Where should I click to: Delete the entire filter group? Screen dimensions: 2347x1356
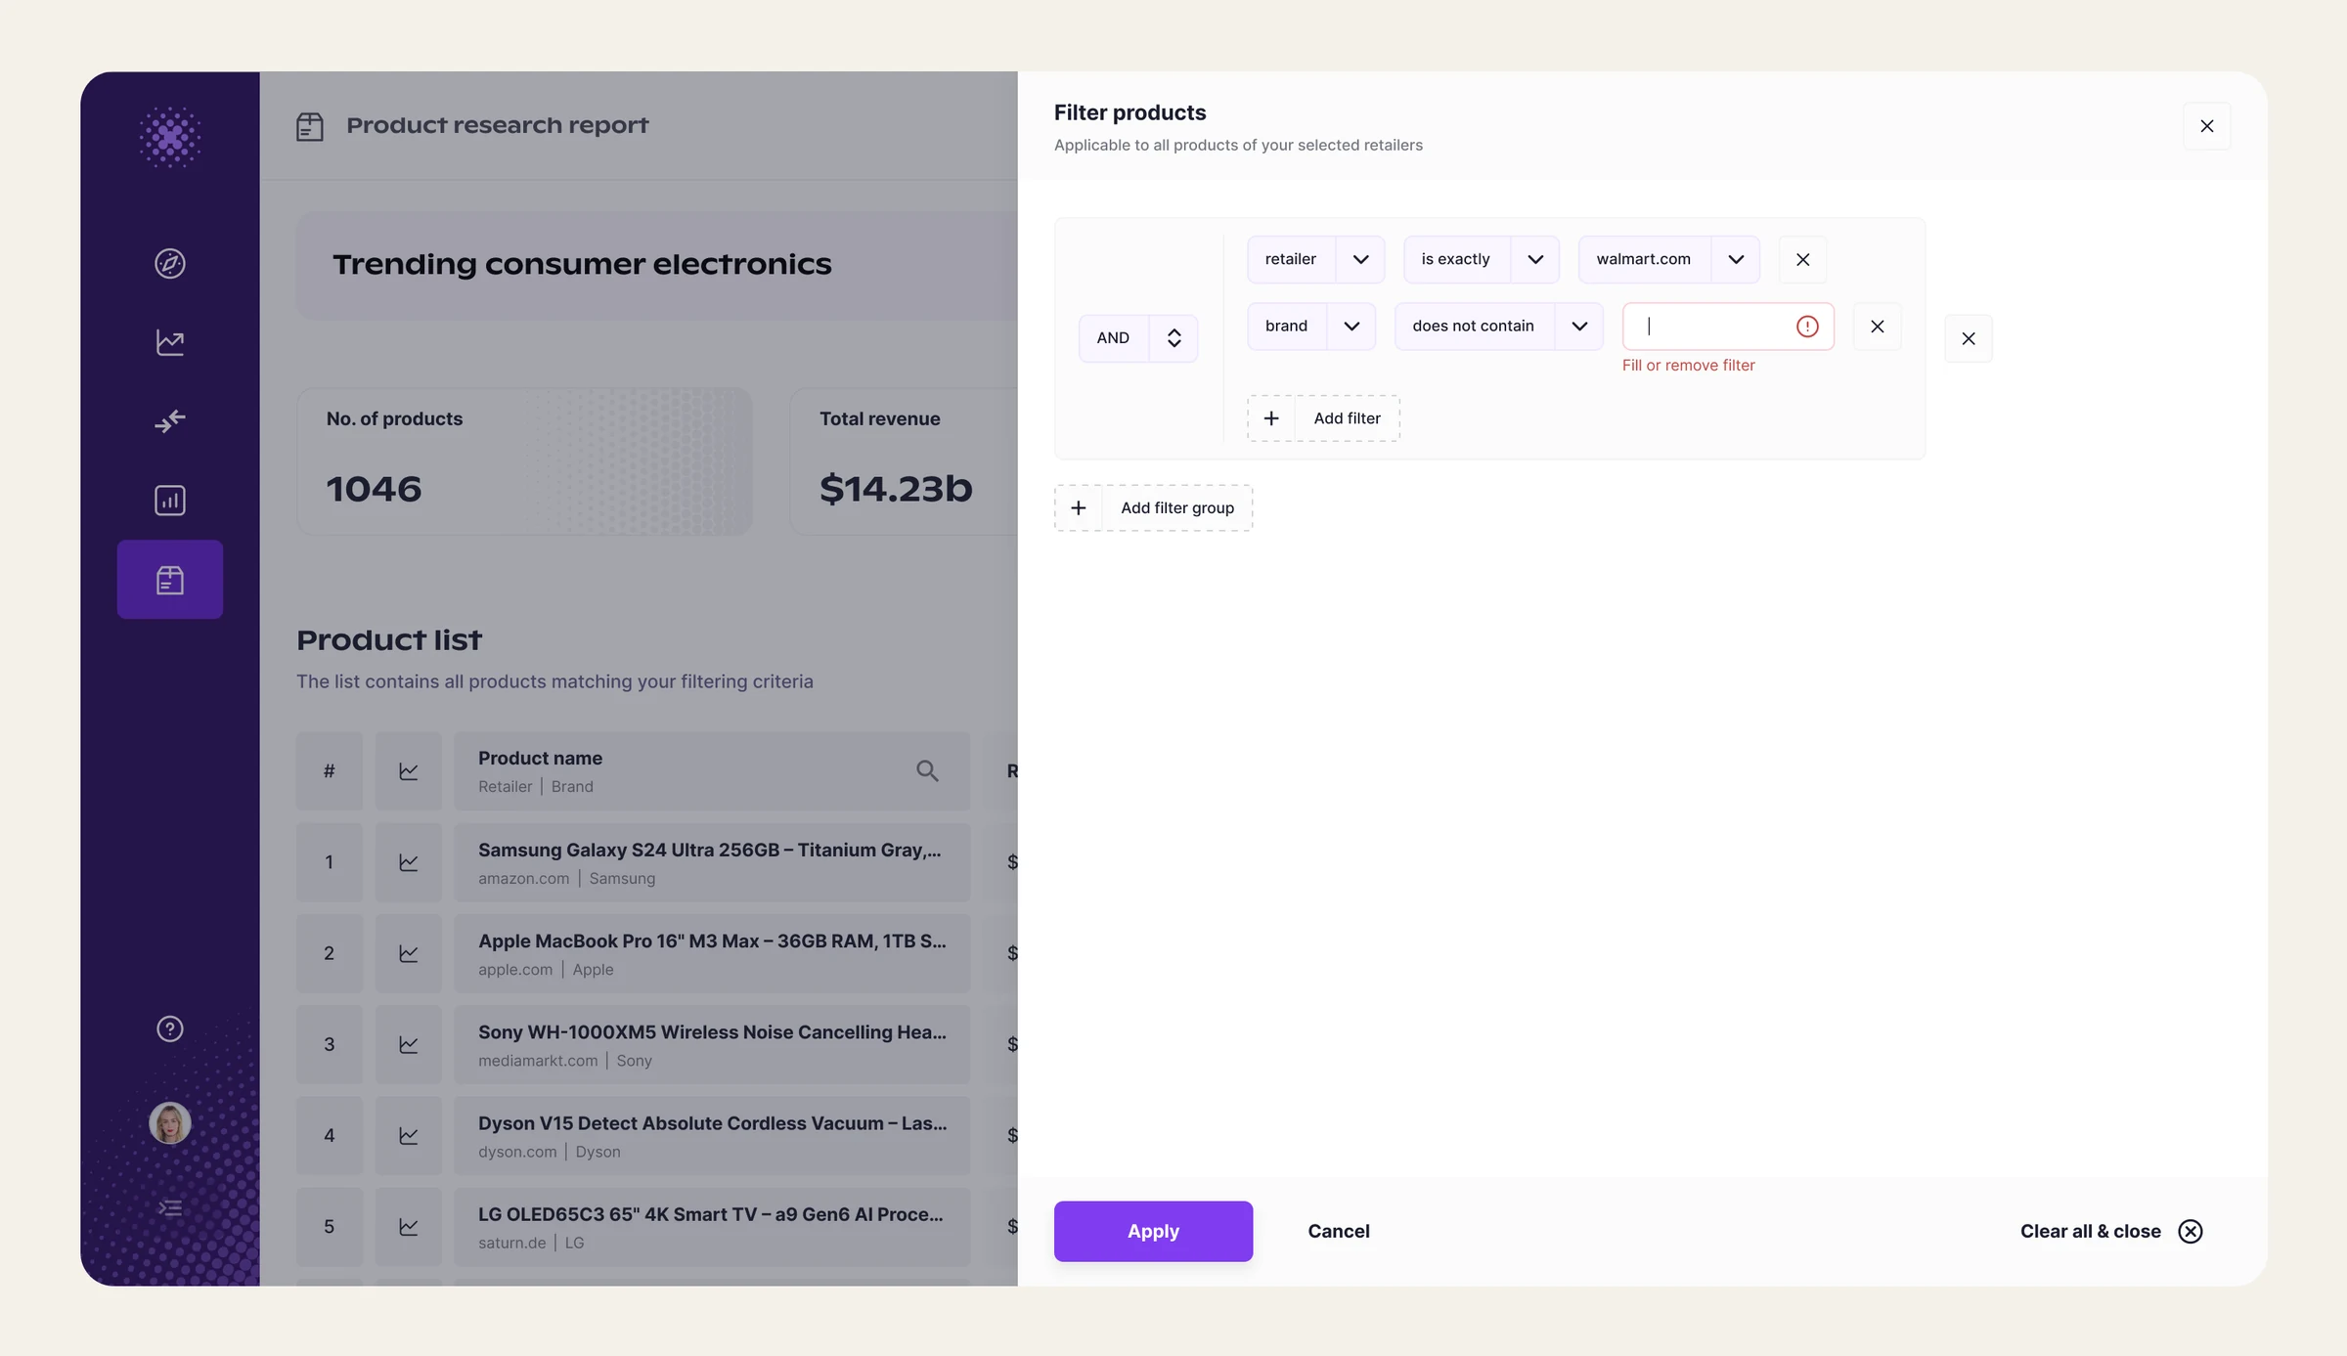(1969, 338)
